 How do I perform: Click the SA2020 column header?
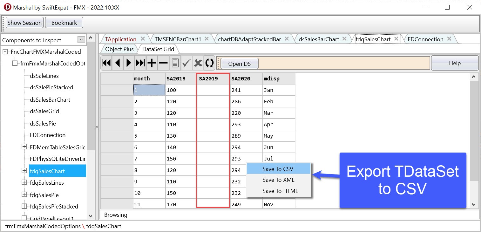(x=247, y=78)
